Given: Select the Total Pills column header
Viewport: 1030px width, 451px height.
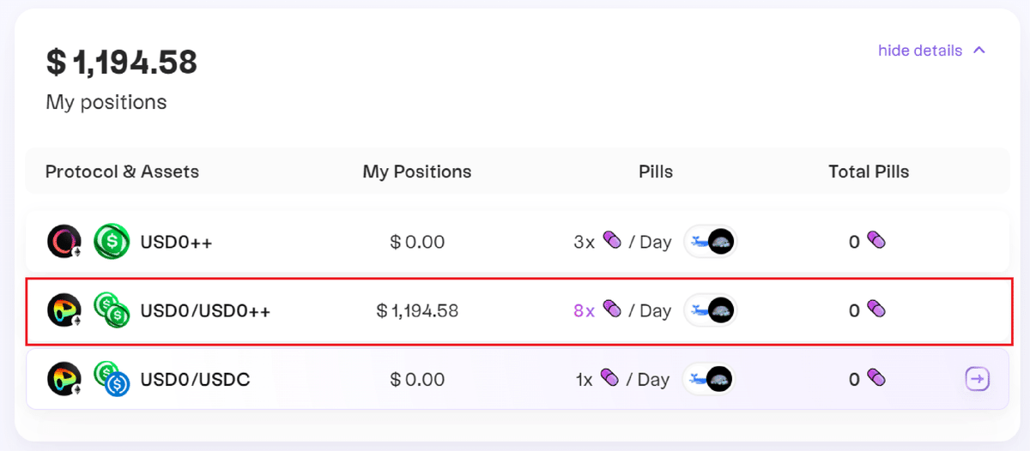Looking at the screenshot, I should 869,171.
